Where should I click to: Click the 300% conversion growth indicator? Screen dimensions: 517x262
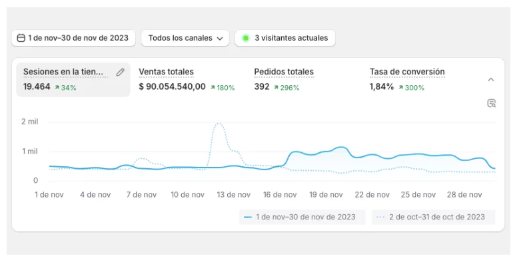(x=411, y=88)
